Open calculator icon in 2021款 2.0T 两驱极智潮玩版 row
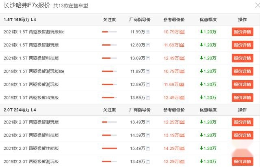Viewport: 260px width, 167px height. (x=148, y=122)
